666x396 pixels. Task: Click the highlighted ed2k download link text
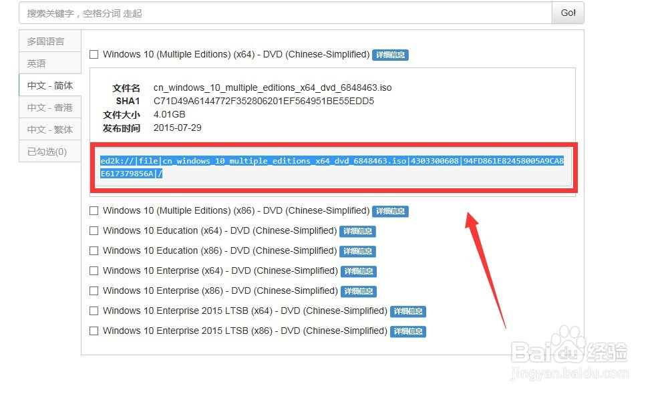click(x=332, y=167)
